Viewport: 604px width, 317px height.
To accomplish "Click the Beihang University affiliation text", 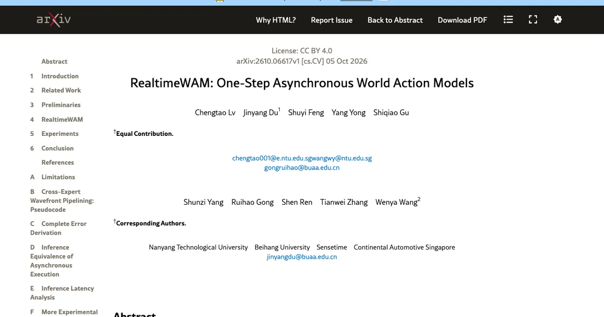I will (282, 247).
